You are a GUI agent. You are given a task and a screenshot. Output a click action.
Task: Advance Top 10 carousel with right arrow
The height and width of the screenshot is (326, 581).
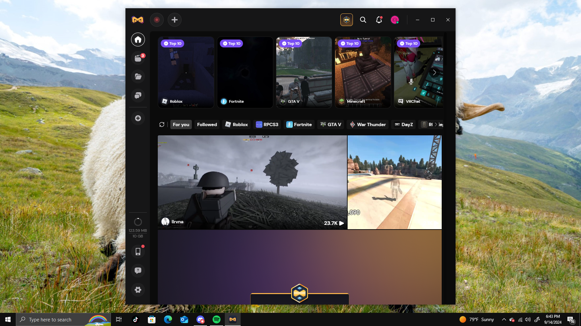[x=434, y=72]
